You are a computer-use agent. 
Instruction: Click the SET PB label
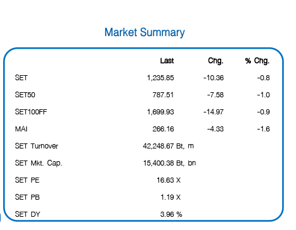(x=27, y=197)
